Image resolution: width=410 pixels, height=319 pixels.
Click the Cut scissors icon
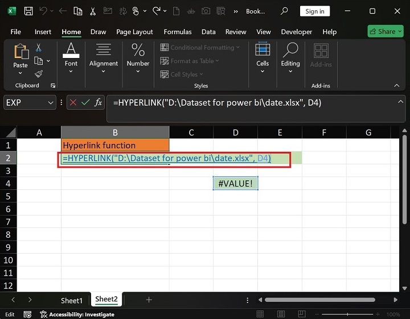click(x=39, y=48)
